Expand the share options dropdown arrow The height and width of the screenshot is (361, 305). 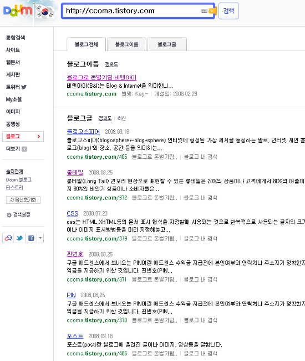[x=40, y=238]
